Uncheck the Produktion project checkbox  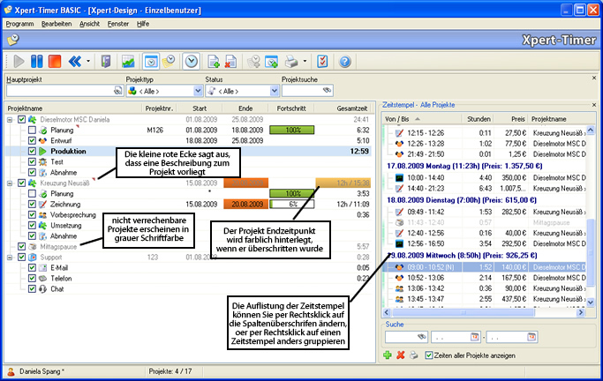click(x=32, y=152)
